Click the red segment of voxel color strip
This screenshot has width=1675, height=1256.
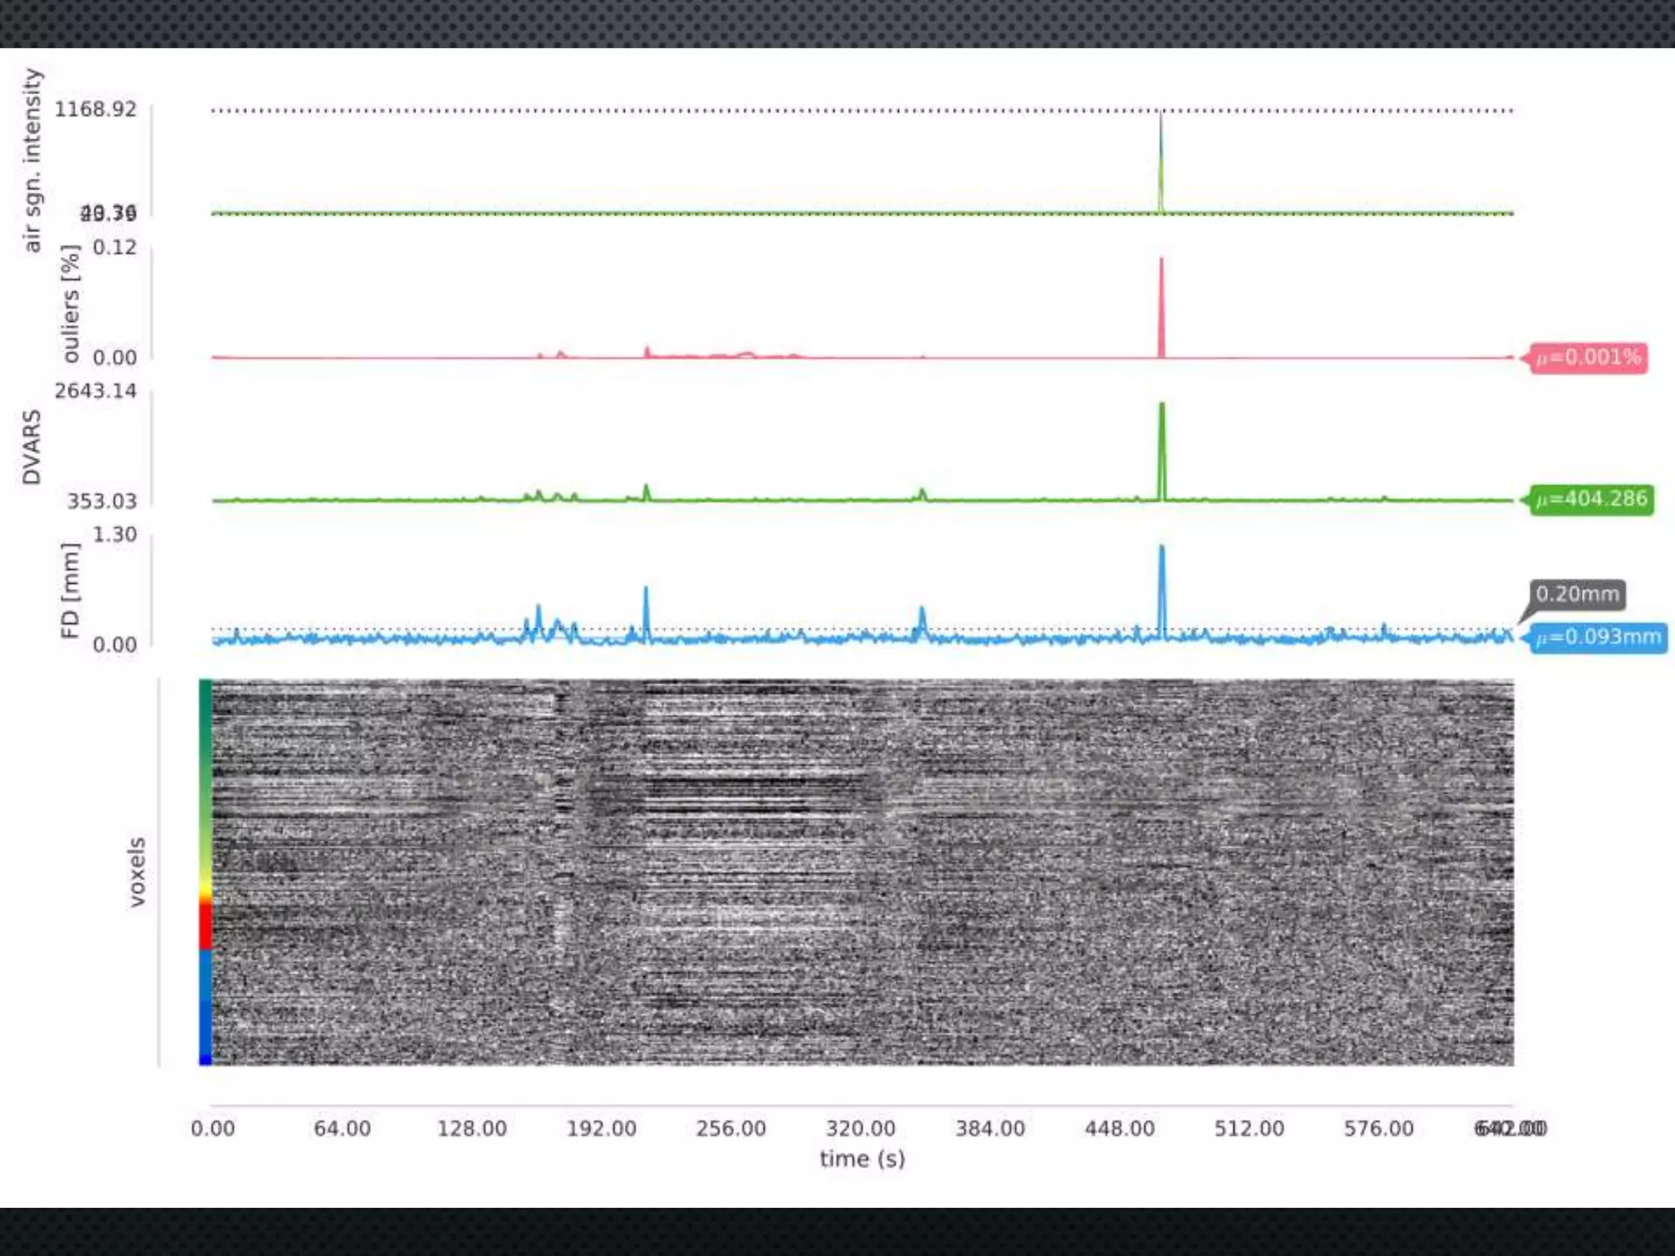(205, 926)
